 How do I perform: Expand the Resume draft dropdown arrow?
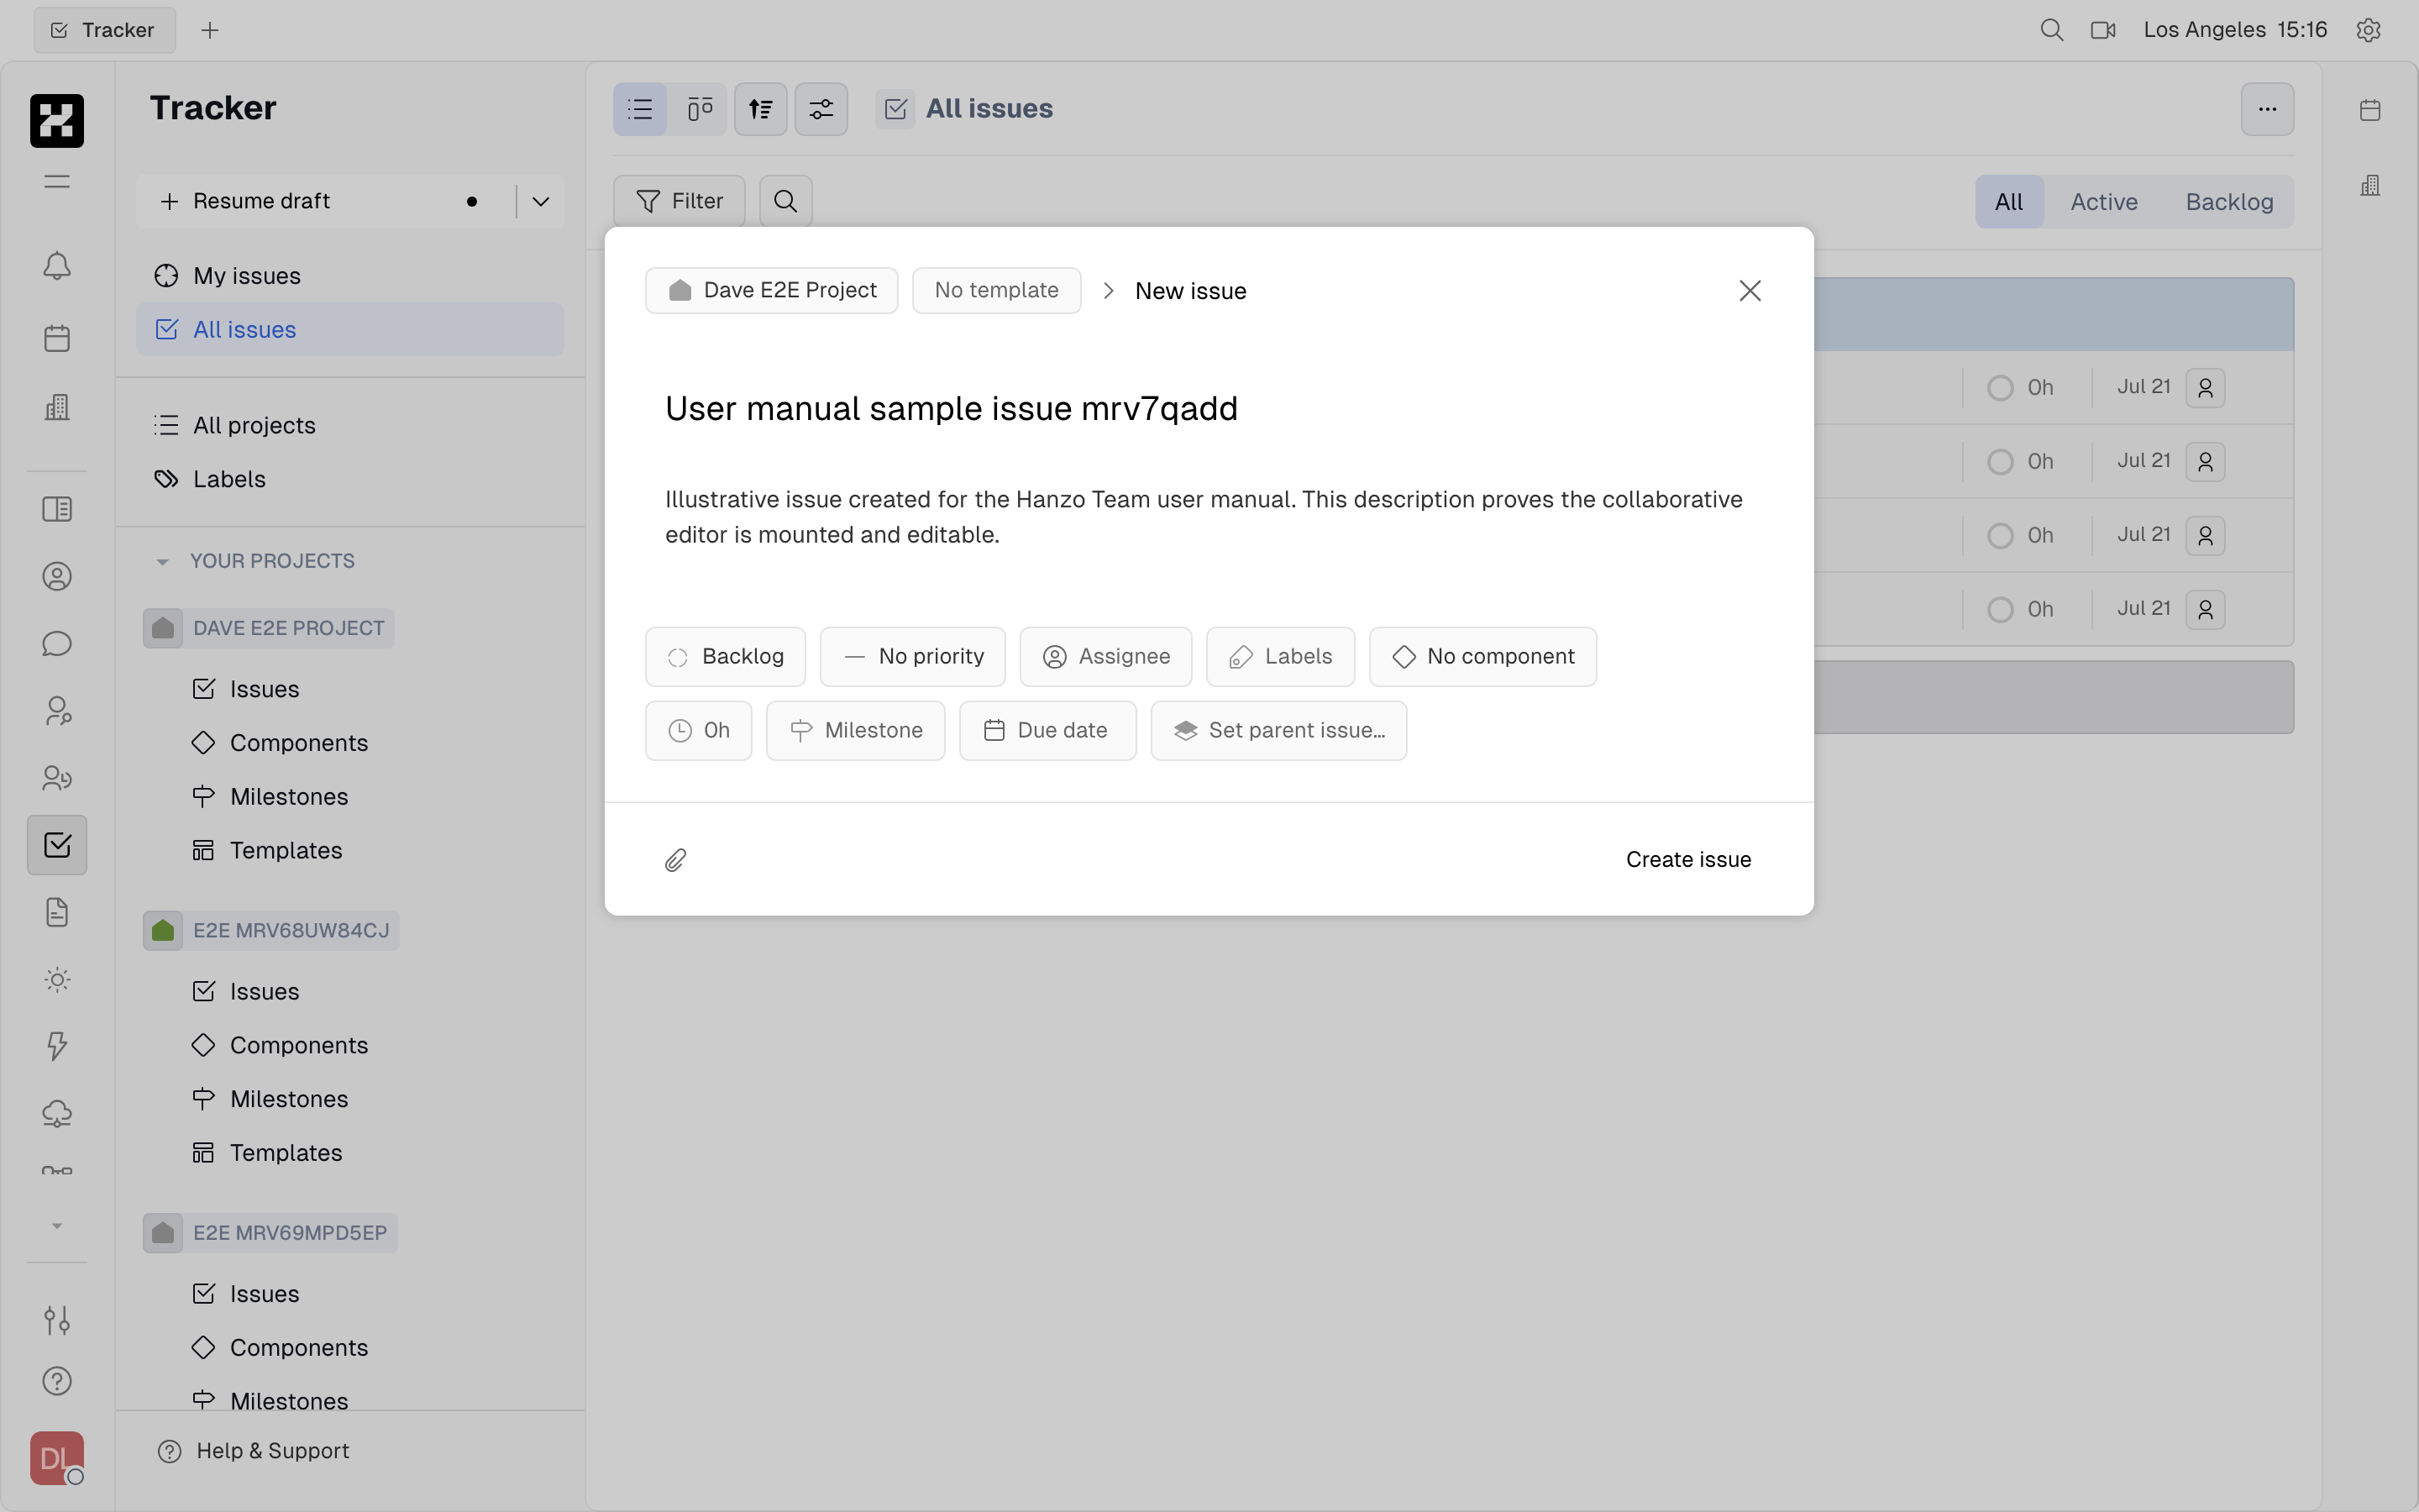coord(541,202)
